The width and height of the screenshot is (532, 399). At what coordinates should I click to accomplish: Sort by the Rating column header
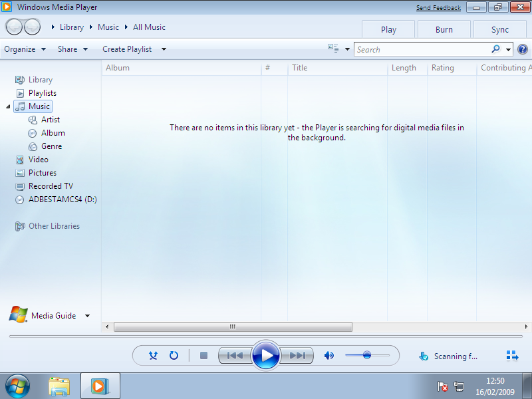click(x=452, y=68)
